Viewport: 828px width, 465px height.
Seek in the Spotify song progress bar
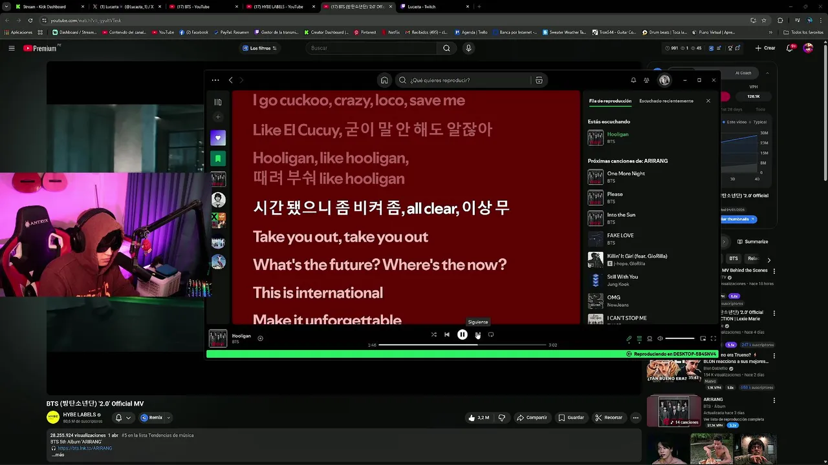point(463,345)
